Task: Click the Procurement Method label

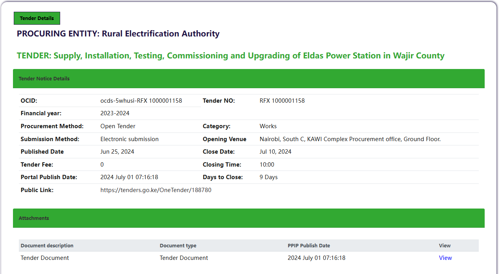Action: (52, 126)
